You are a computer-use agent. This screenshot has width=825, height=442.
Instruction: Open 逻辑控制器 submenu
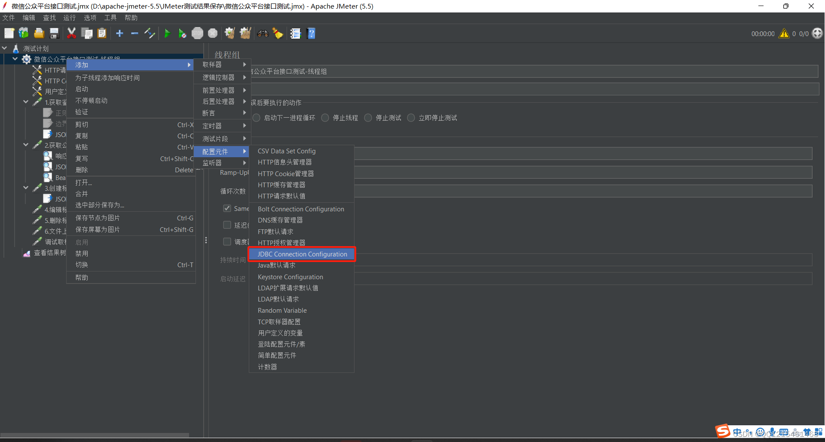pyautogui.click(x=223, y=77)
